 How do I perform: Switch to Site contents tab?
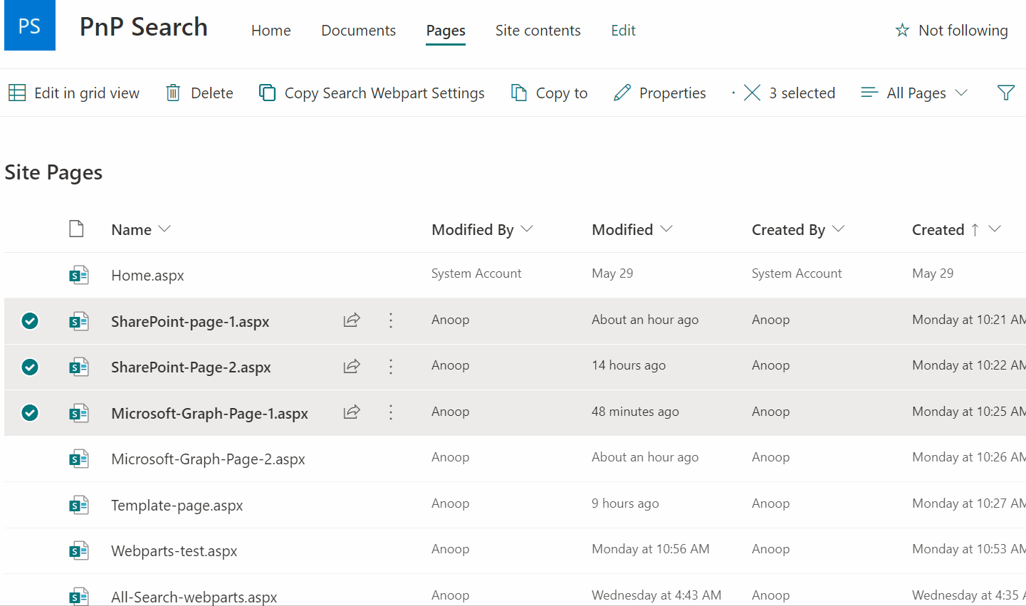(x=538, y=31)
